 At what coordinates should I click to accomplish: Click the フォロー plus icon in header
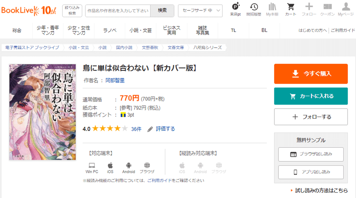[309, 9]
